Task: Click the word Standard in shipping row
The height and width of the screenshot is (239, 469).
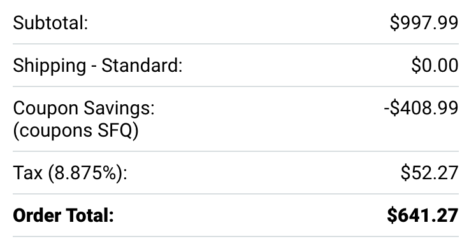Action: click(140, 65)
